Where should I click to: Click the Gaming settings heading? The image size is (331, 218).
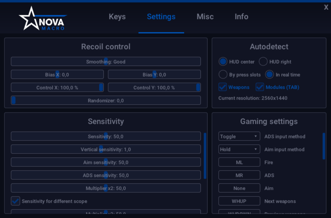[x=269, y=121]
